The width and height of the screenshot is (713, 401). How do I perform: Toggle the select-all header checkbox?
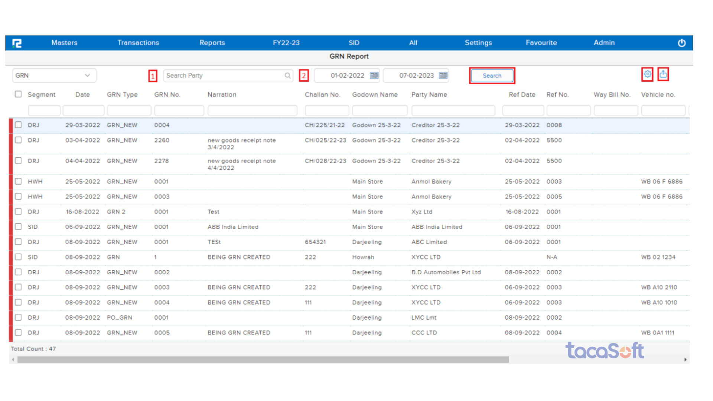click(18, 94)
